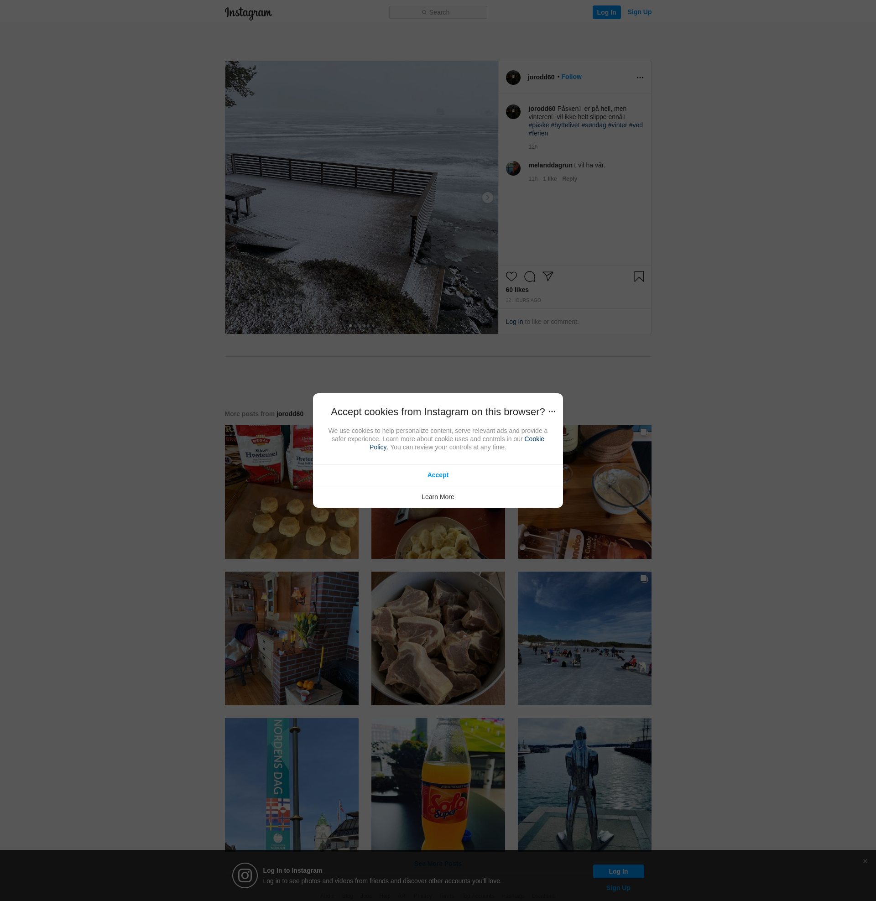The image size is (876, 901).
Task: Click the Instagram logo in header
Action: pos(248,13)
